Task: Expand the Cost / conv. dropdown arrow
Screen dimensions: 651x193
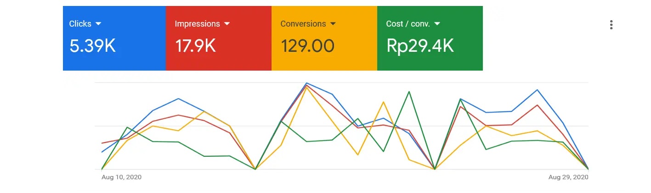Action: (437, 24)
